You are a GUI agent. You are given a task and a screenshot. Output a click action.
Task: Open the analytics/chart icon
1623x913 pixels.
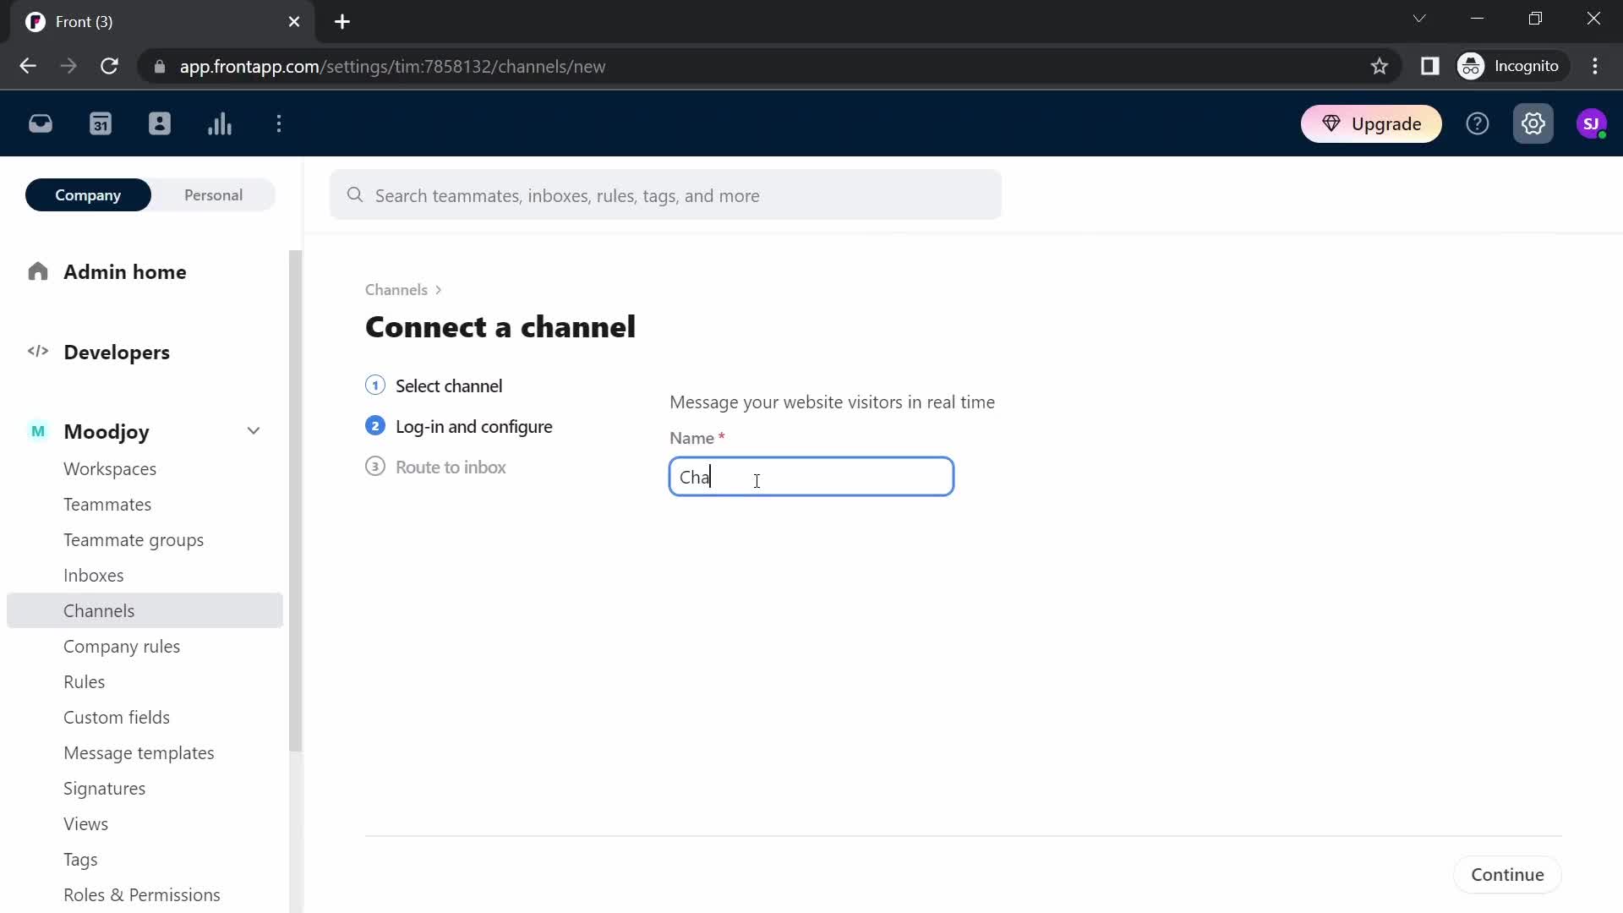(220, 123)
